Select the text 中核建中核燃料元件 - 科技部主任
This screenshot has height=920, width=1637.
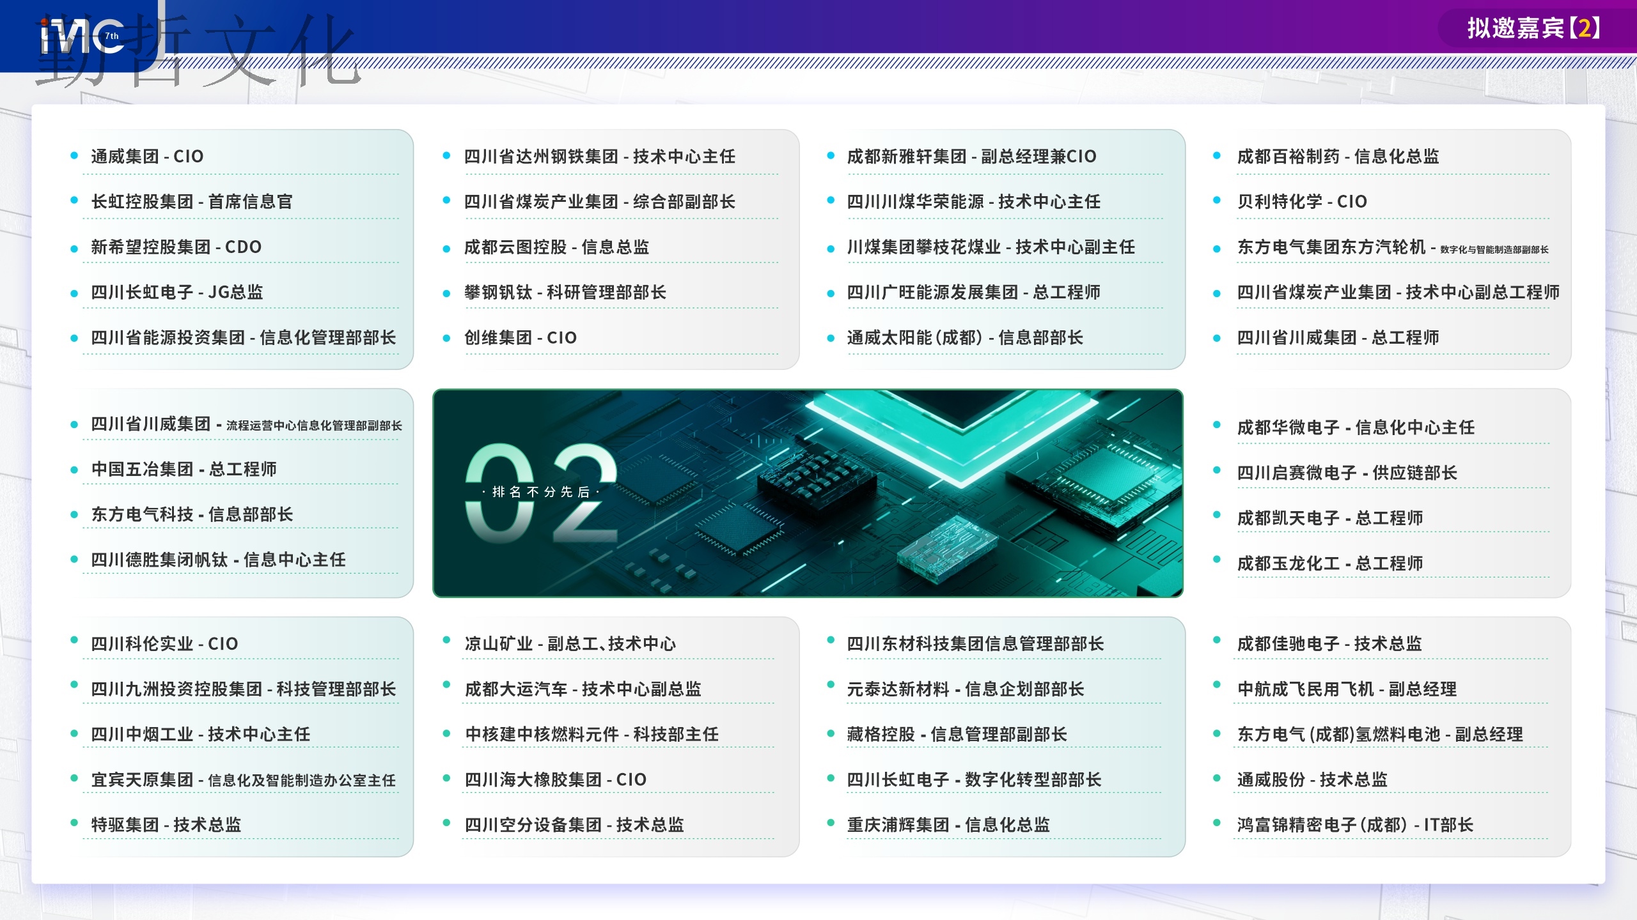[592, 735]
